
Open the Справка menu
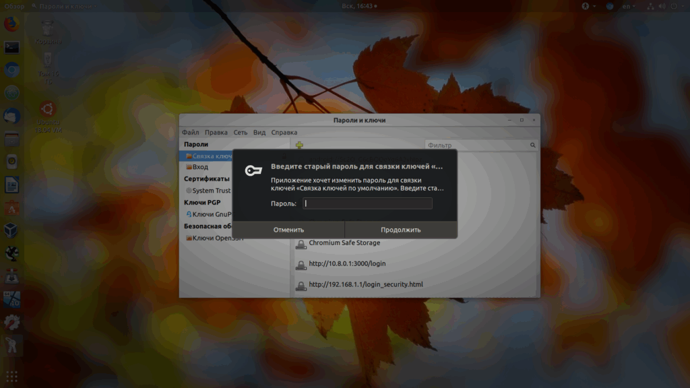point(284,133)
